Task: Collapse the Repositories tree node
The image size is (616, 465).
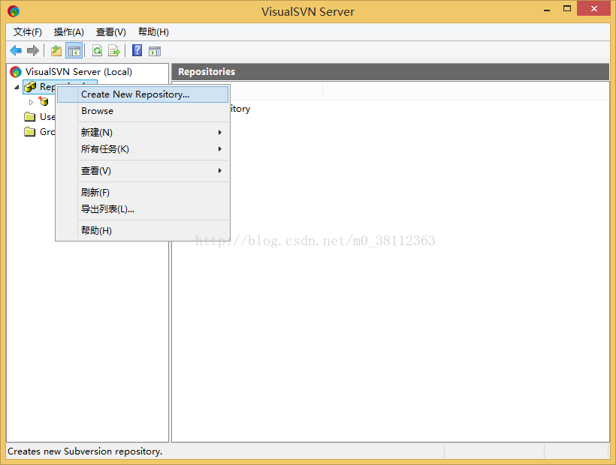Action: (17, 87)
